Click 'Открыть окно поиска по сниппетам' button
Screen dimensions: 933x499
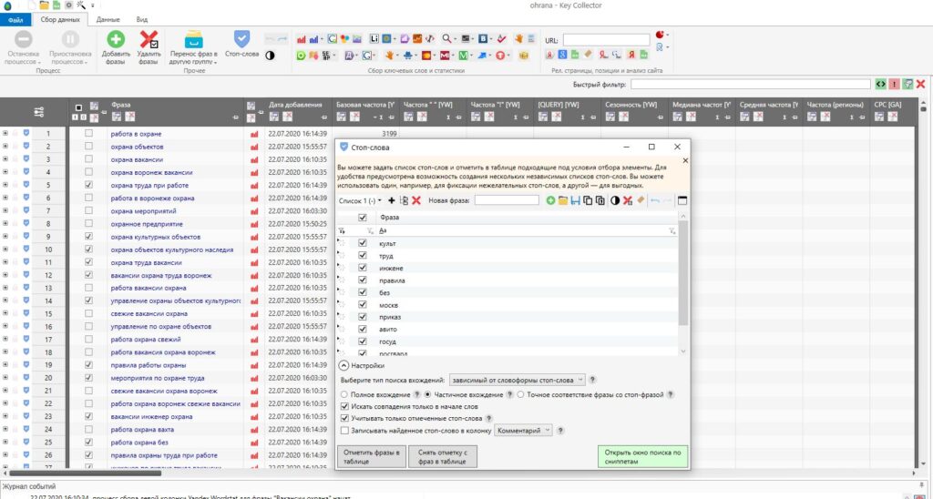tap(642, 456)
